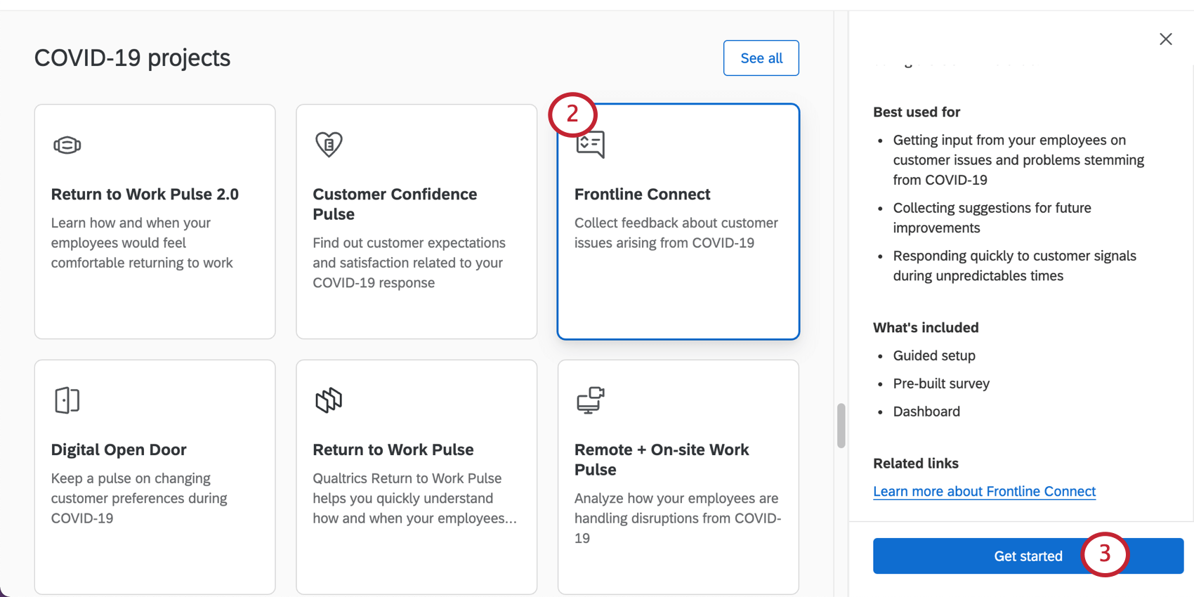The width and height of the screenshot is (1194, 597).
Task: Click the COVID-19 projects heading
Action: (x=132, y=58)
